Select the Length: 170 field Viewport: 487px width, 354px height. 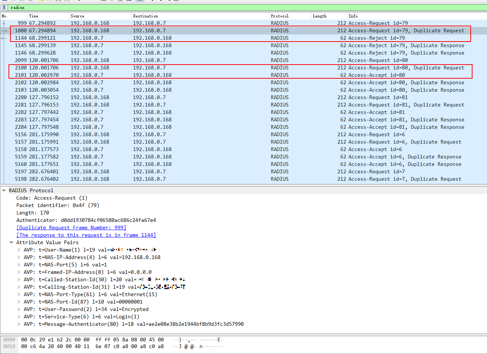click(x=33, y=213)
